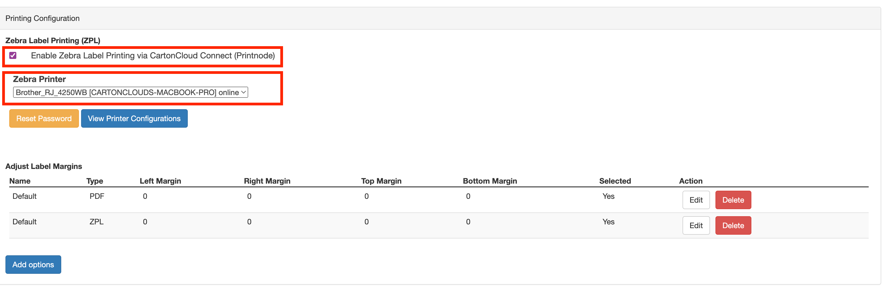Click the Adjust Label Margins heading
Screen dimensions: 885x289
(44, 166)
